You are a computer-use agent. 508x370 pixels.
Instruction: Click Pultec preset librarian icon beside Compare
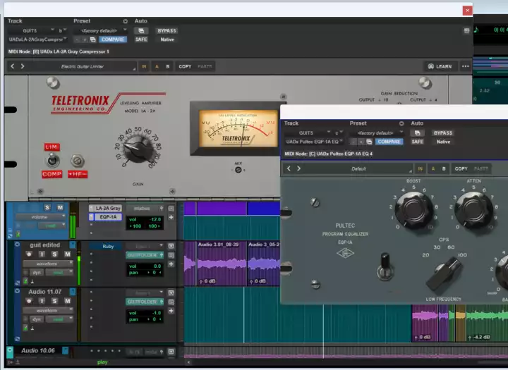pyautogui.click(x=369, y=142)
